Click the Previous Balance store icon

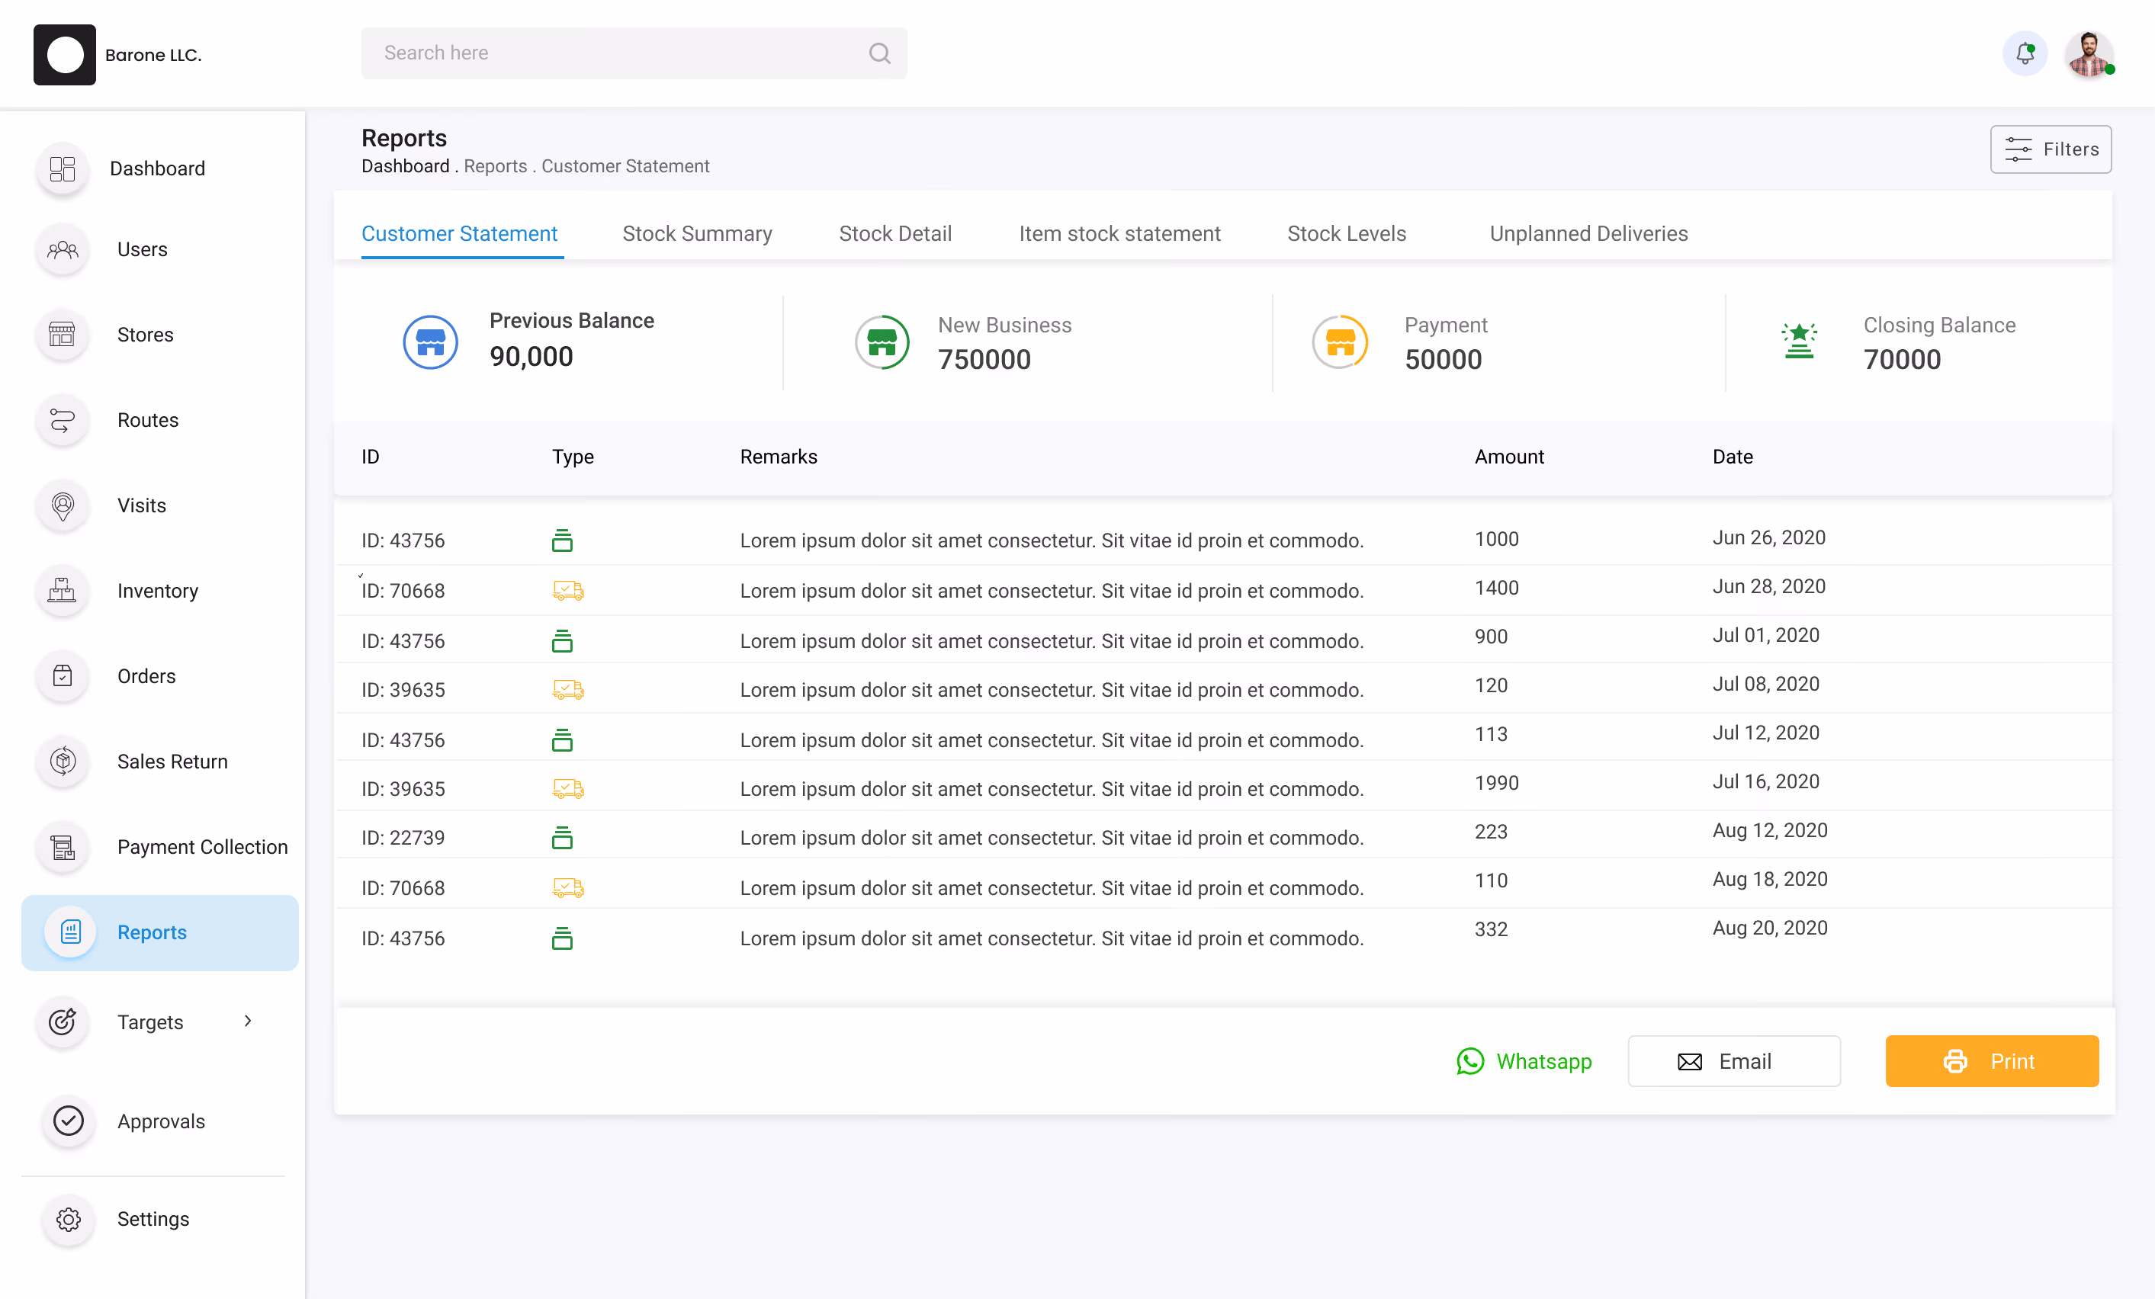click(430, 342)
